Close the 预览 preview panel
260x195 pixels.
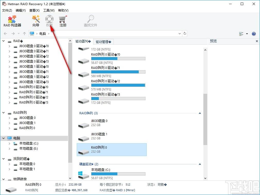[x=257, y=41]
